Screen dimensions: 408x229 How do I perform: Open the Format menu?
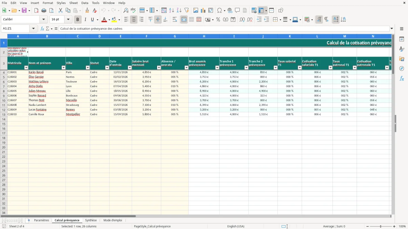click(48, 3)
